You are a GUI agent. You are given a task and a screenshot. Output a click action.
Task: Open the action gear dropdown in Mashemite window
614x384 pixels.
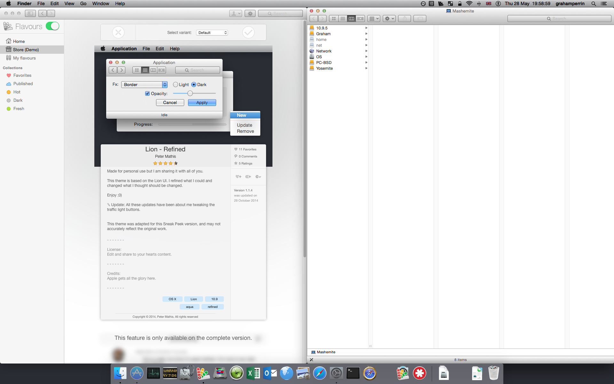389,19
